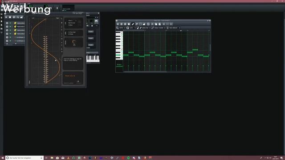The width and height of the screenshot is (285, 160).
Task: Open the Firefox icon in the taskbar
Action: [145, 158]
